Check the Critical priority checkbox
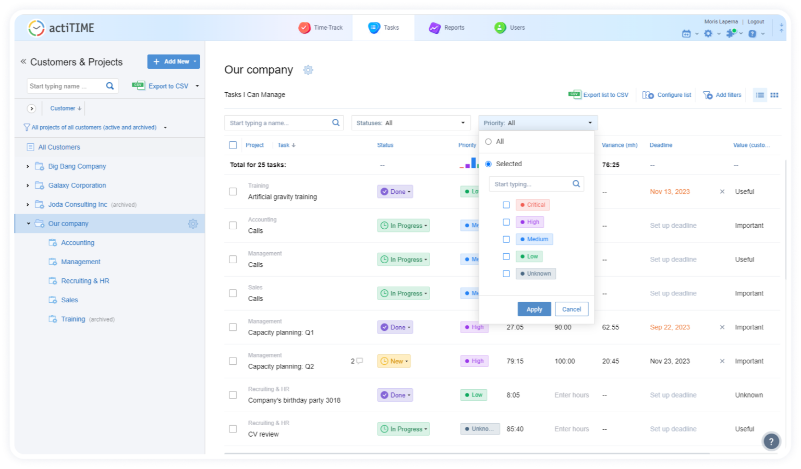This screenshot has width=801, height=469. [506, 205]
